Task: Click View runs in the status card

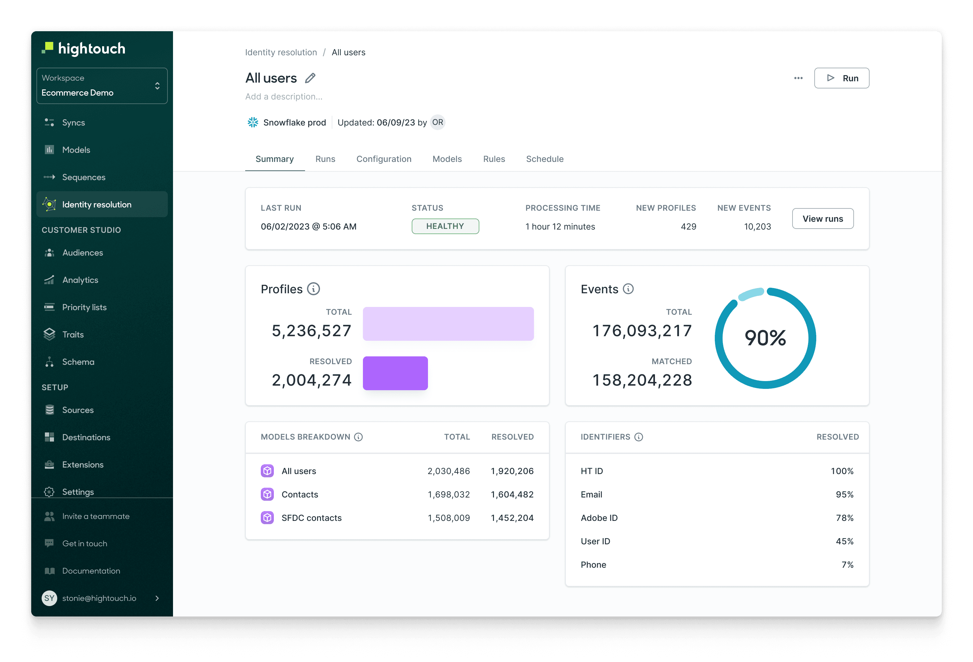Action: click(x=823, y=218)
